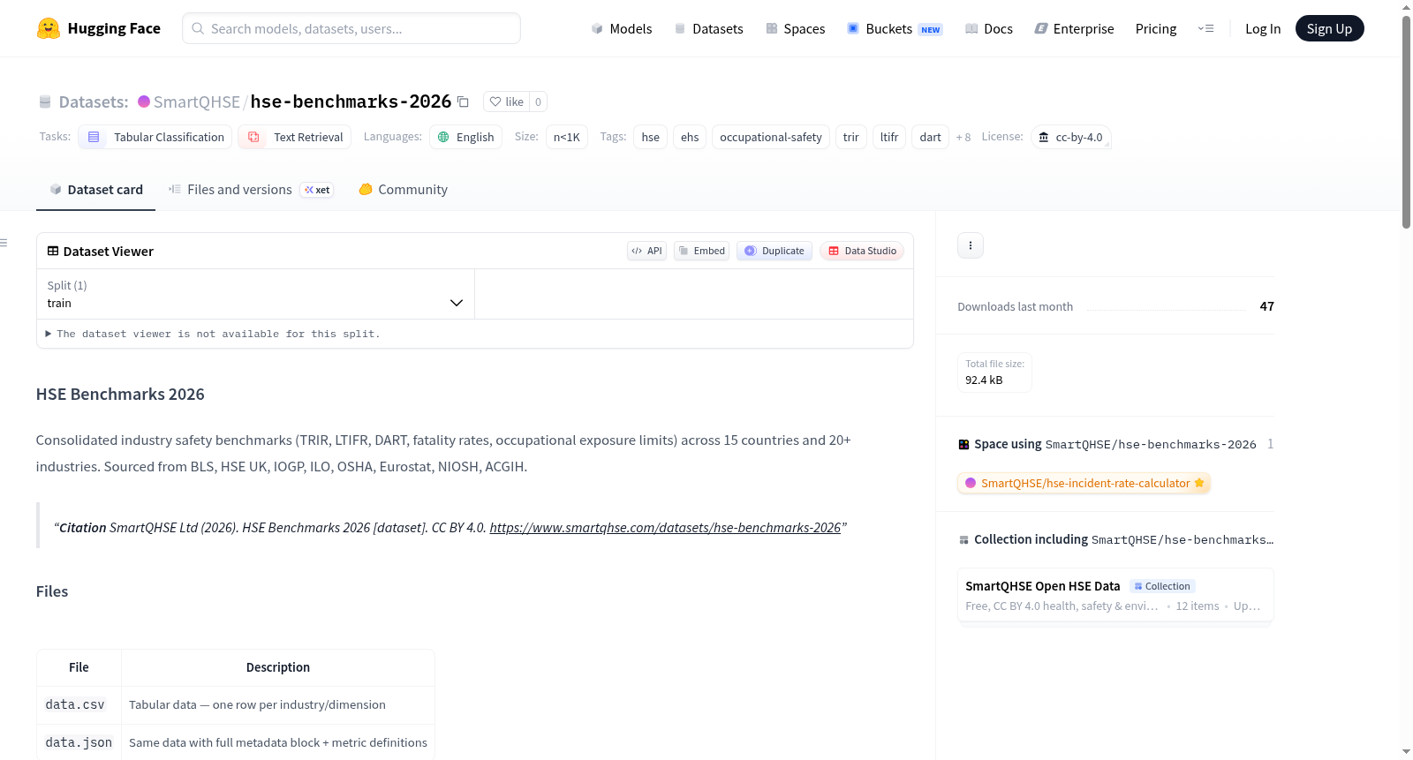Viewport: 1413px width, 760px height.
Task: Go to Spaces in the navigation
Action: click(796, 28)
